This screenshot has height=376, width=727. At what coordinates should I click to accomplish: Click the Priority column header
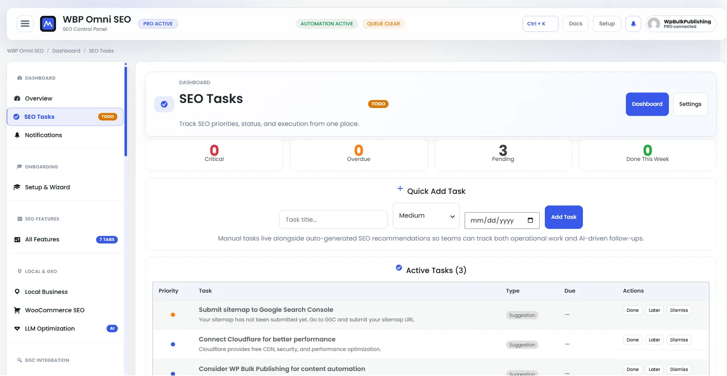click(169, 291)
